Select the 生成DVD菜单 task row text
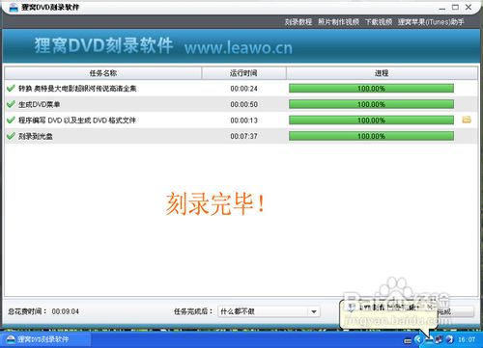 click(x=40, y=104)
